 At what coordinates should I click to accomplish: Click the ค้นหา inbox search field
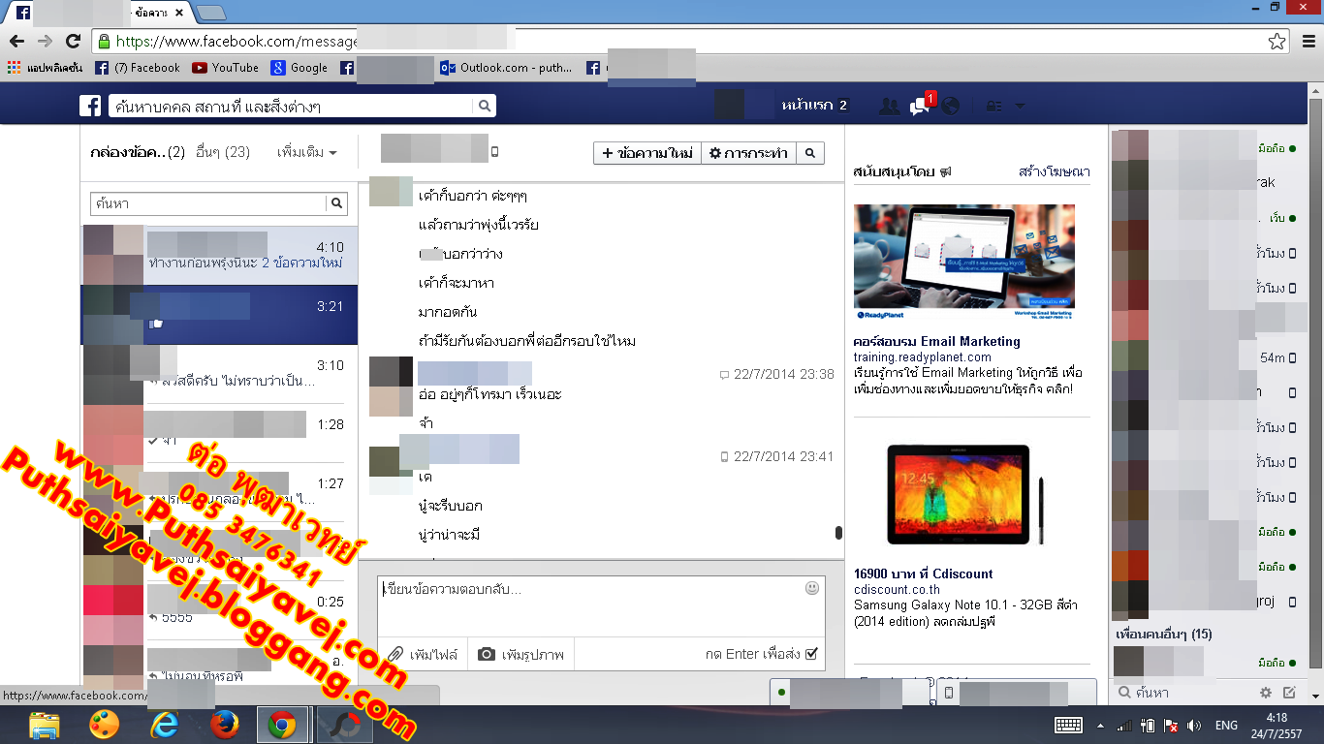coord(208,204)
